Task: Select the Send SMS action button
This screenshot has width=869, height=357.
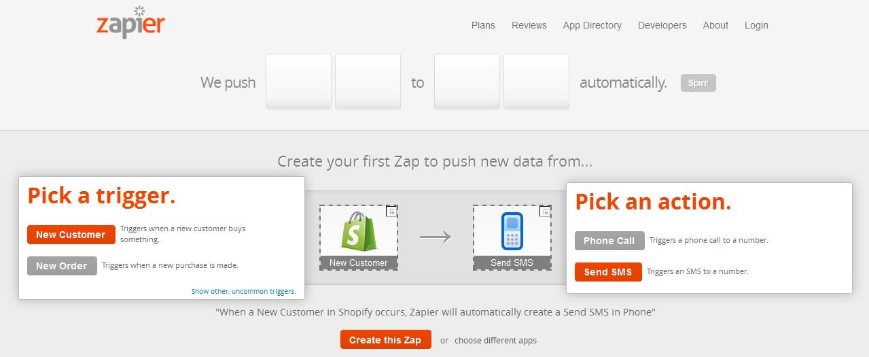Action: coord(607,272)
